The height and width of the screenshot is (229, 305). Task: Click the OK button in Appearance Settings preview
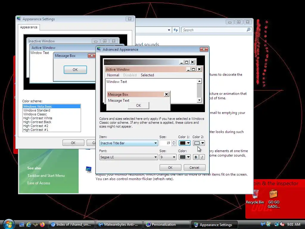(75, 70)
